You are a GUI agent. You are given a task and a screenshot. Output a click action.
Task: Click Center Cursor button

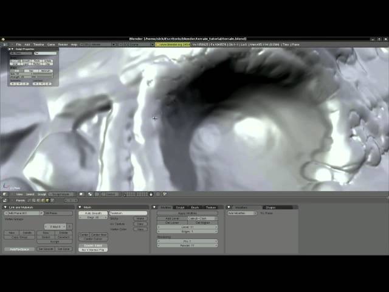click(93, 239)
